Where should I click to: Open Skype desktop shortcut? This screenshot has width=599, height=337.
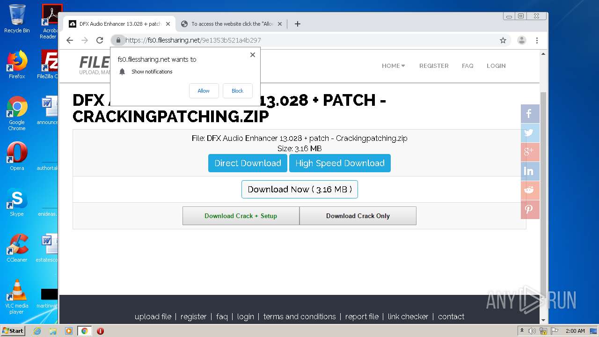click(x=17, y=202)
